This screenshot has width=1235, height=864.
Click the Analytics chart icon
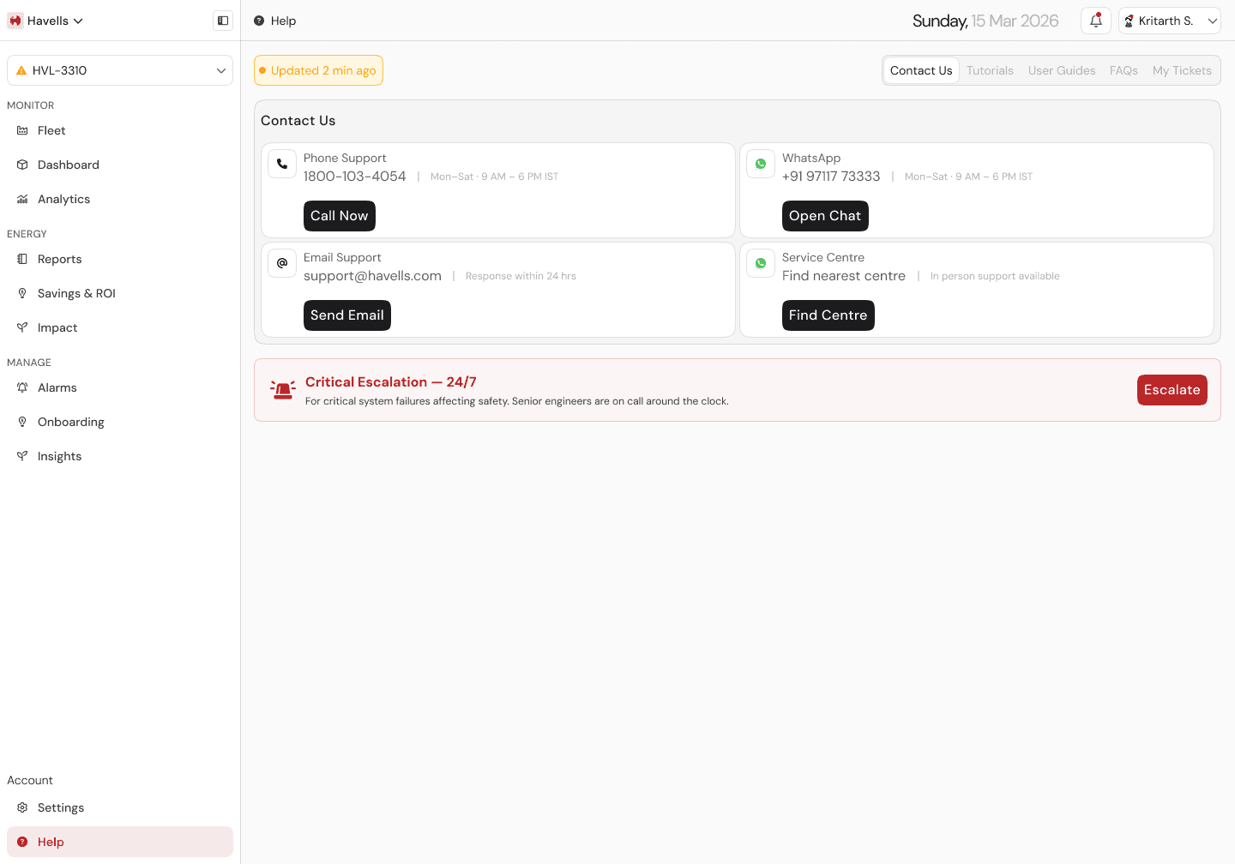coord(22,199)
